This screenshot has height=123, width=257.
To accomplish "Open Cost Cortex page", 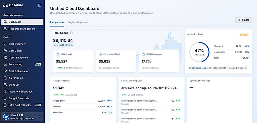I will click(x=22, y=51).
